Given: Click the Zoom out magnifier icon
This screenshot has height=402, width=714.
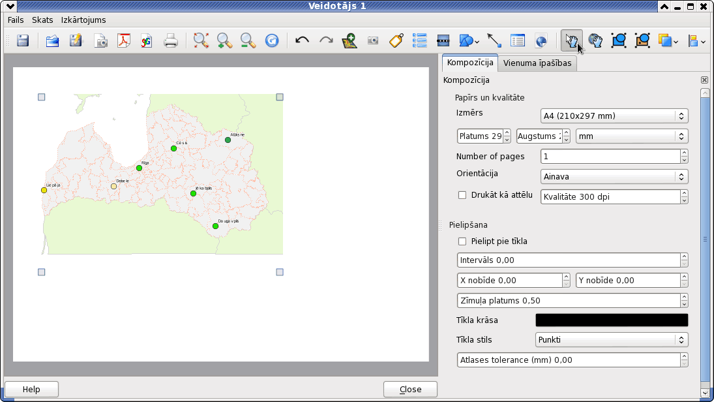Looking at the screenshot, I should (248, 41).
